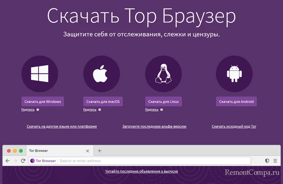Click help icon beside macOS Подпись
This screenshot has width=283, height=184.
(100, 110)
